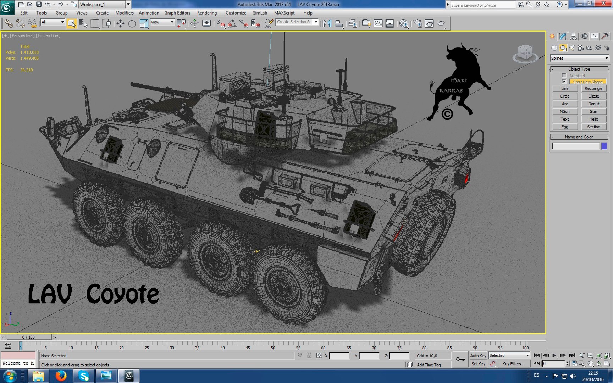
Task: Click the Play Animation button
Action: tap(554, 355)
